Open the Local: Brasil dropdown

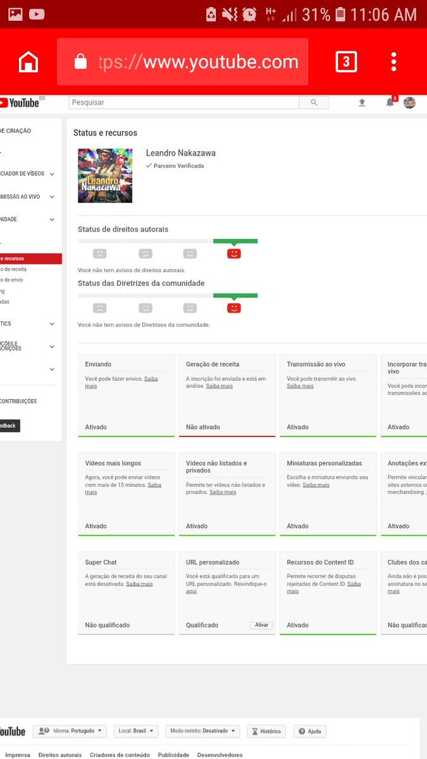pyautogui.click(x=136, y=731)
